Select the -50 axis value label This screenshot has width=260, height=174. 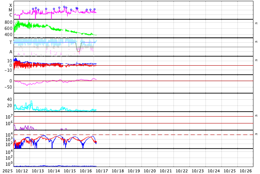[8, 87]
